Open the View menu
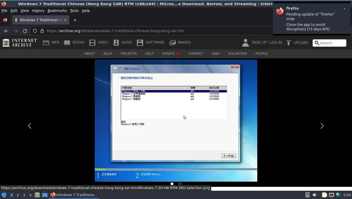Screen dimensions: 352x199 [25, 11]
